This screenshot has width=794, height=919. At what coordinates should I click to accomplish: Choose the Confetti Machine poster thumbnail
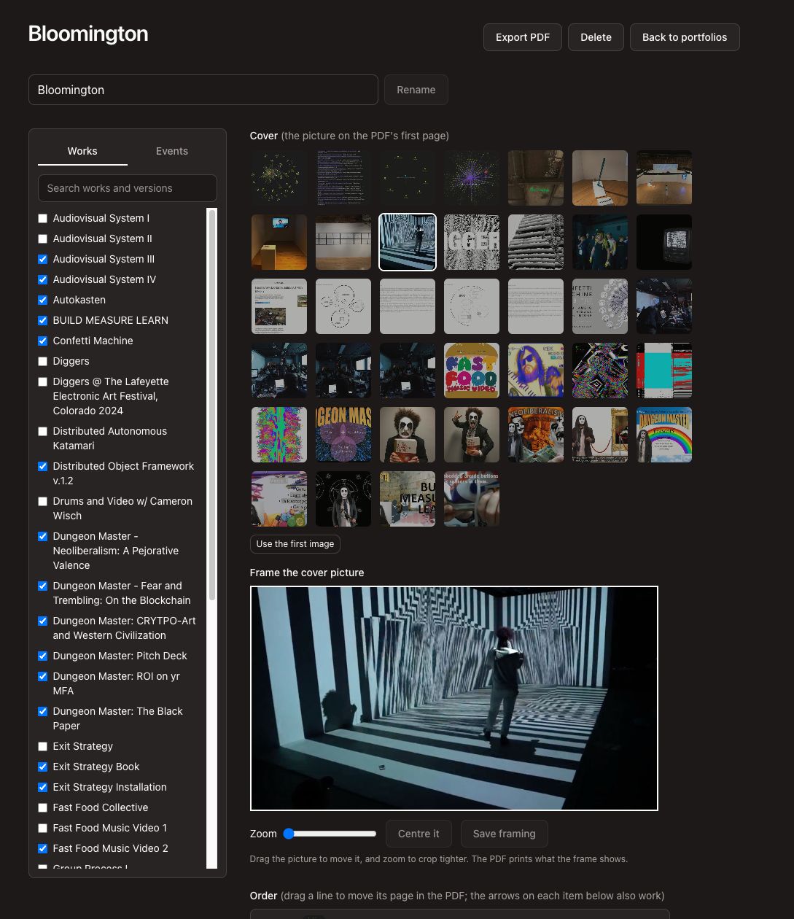(x=600, y=306)
